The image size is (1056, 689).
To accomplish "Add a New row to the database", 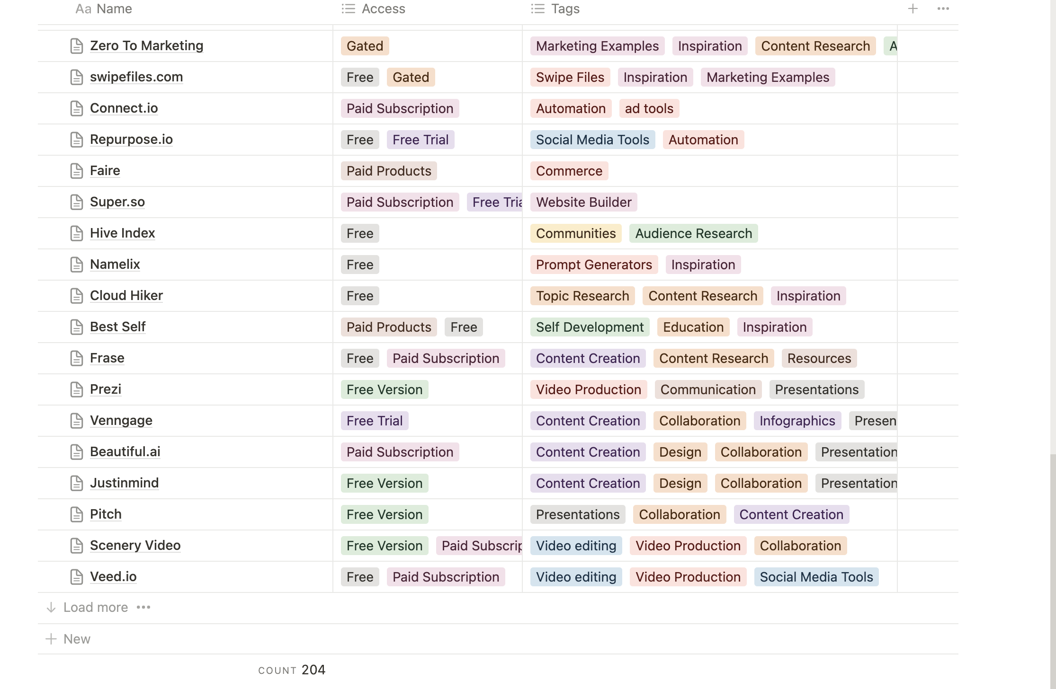I will (76, 639).
